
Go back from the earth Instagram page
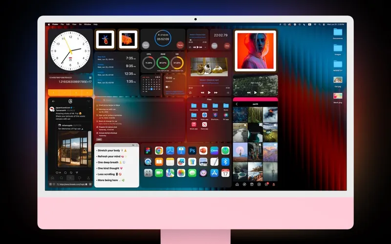pyautogui.click(x=237, y=104)
